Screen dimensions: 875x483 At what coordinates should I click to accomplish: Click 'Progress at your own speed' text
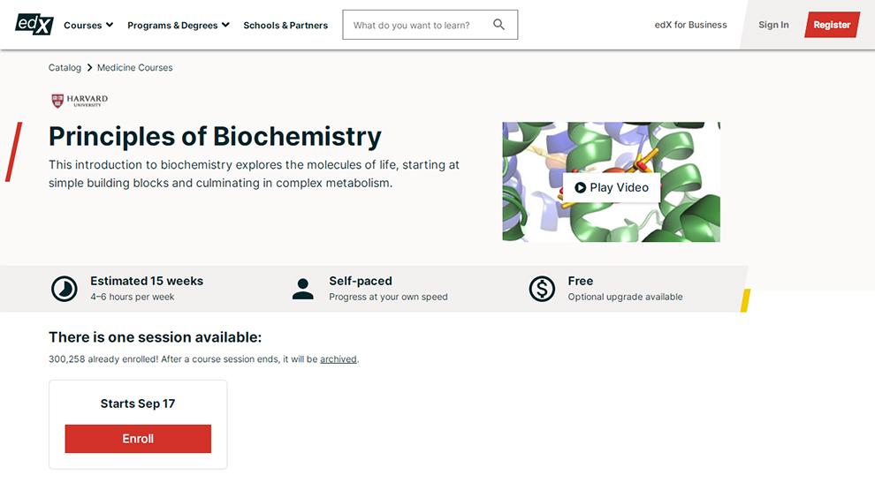click(388, 297)
